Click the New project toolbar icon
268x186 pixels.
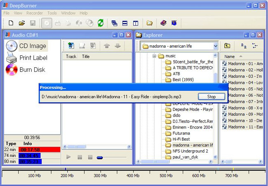(x=11, y=23)
